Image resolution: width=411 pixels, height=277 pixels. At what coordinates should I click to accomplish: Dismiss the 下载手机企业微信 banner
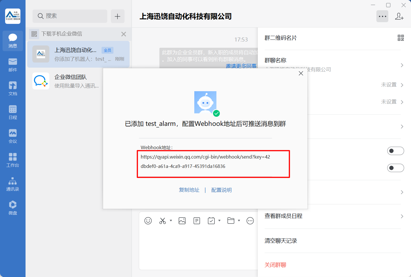point(124,34)
